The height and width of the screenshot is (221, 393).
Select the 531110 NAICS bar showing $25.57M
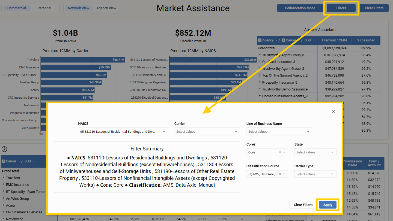click(x=210, y=67)
